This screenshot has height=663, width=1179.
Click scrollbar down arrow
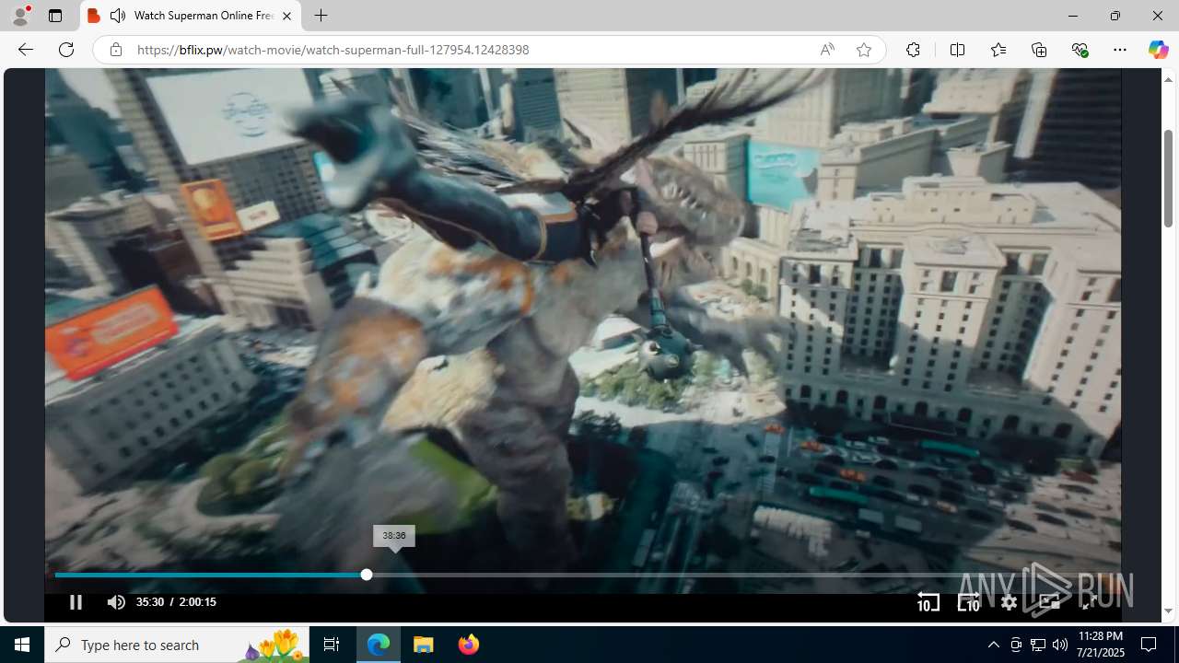point(1168,611)
